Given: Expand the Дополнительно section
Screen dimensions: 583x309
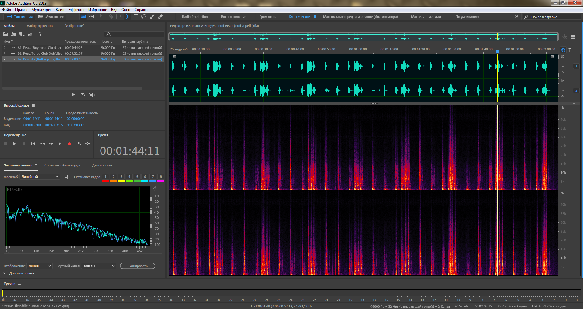Looking at the screenshot, I should (5, 273).
